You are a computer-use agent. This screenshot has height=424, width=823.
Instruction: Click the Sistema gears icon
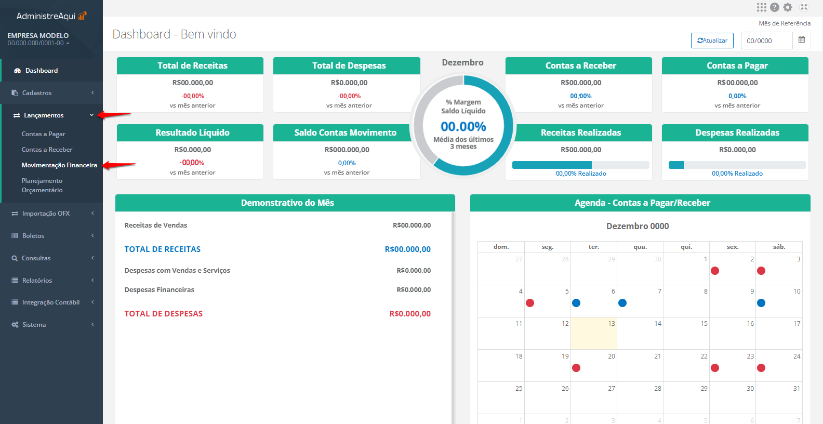15,325
